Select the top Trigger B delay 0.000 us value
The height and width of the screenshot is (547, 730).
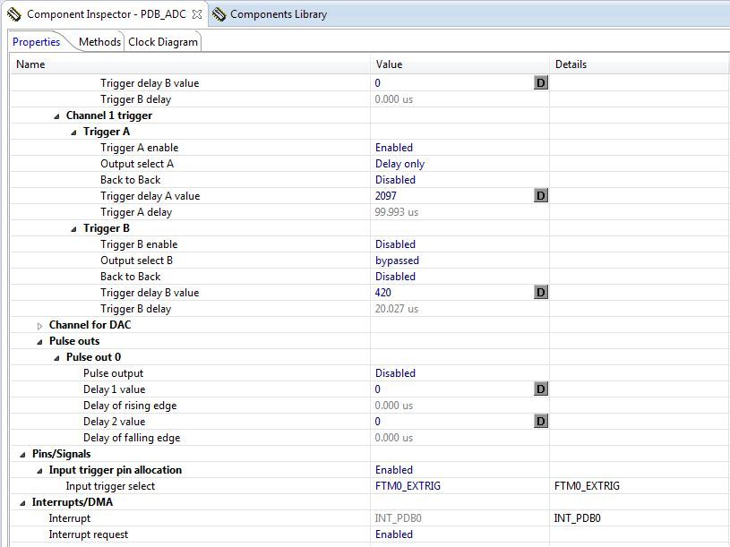(394, 99)
